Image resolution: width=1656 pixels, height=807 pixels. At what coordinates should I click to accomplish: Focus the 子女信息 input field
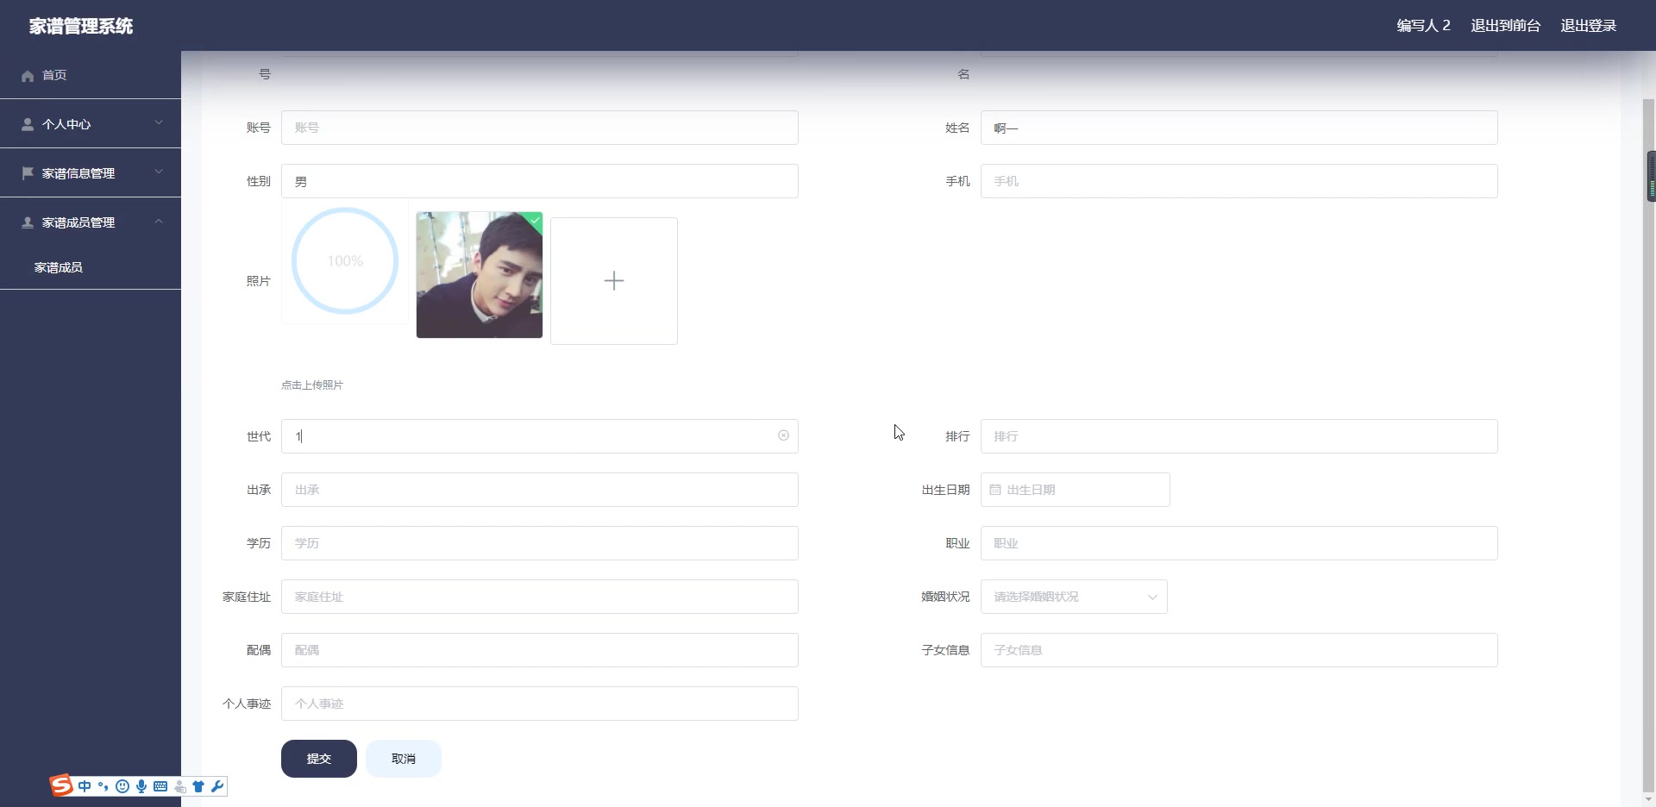pyautogui.click(x=1239, y=650)
